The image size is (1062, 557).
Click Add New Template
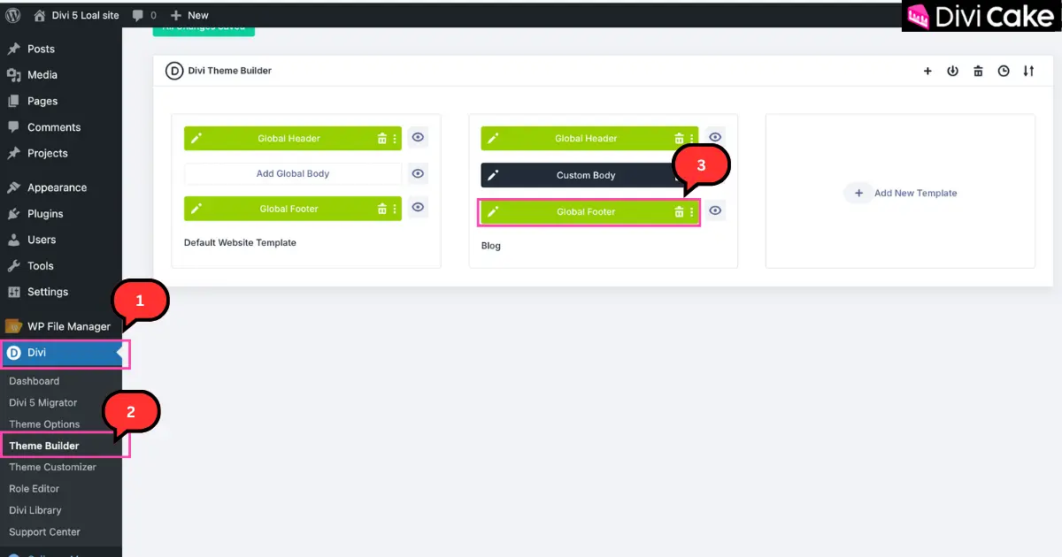901,193
